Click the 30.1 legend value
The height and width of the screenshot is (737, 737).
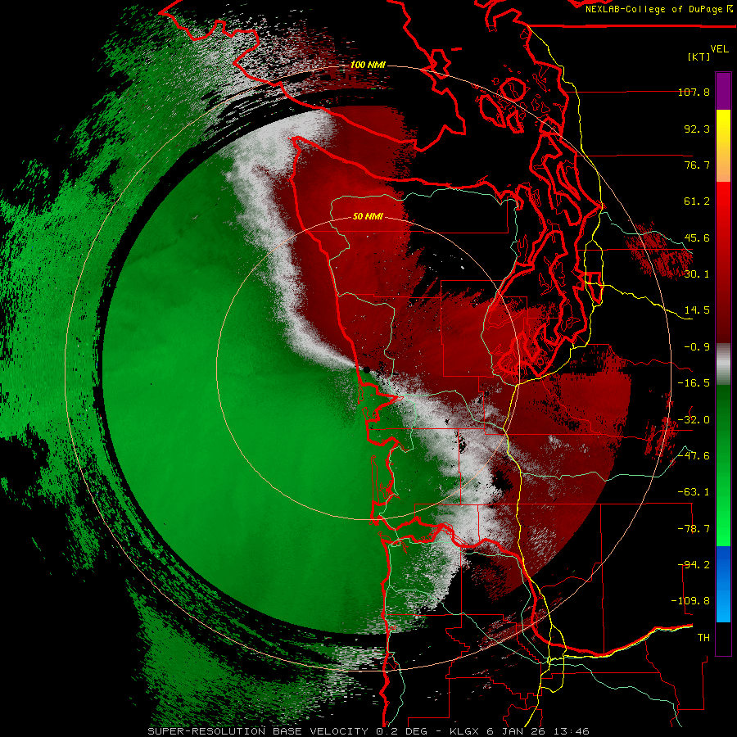tap(697, 274)
